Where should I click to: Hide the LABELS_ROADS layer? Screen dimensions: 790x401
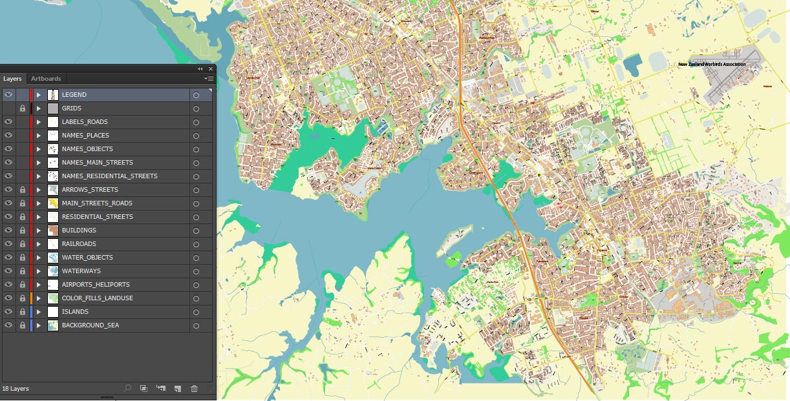[8, 122]
